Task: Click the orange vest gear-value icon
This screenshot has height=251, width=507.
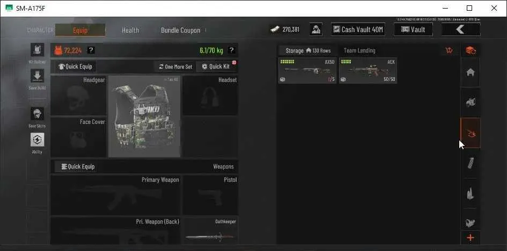Action: [x=58, y=50]
